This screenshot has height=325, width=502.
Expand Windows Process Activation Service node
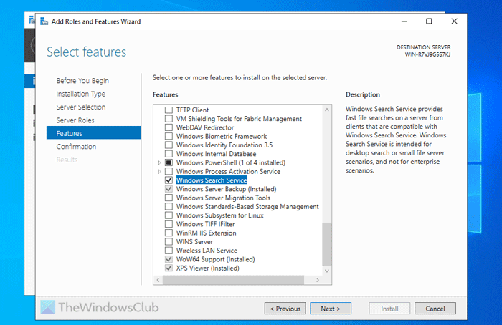(159, 172)
